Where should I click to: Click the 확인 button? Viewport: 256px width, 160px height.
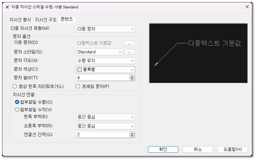click(x=163, y=150)
